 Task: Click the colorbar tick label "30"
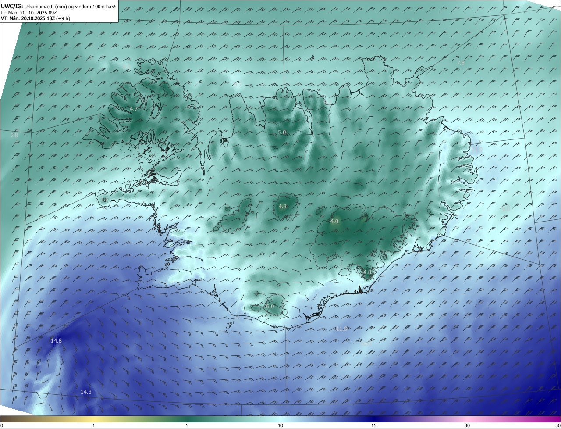click(467, 425)
